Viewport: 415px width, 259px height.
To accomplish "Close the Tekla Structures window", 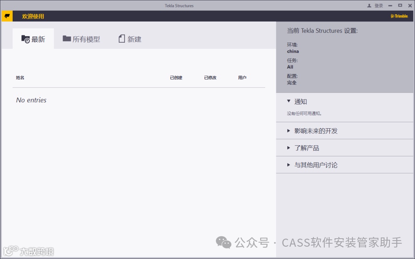I will click(410, 5).
